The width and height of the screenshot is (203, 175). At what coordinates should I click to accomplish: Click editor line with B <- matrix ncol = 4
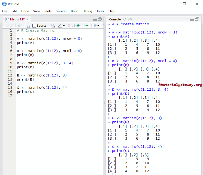coord(49,51)
